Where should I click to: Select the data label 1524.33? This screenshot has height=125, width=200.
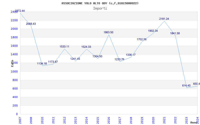[86, 47]
